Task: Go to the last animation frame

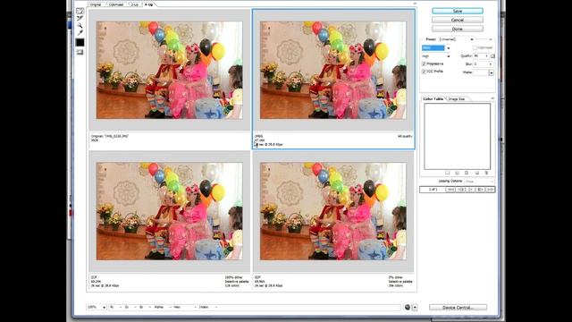Action: (491, 190)
